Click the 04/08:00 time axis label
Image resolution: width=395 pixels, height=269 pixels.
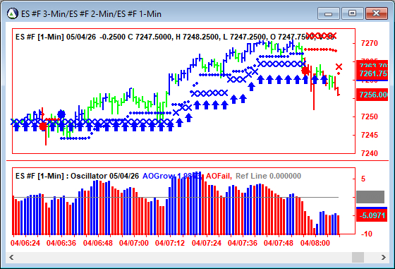pos(315,243)
